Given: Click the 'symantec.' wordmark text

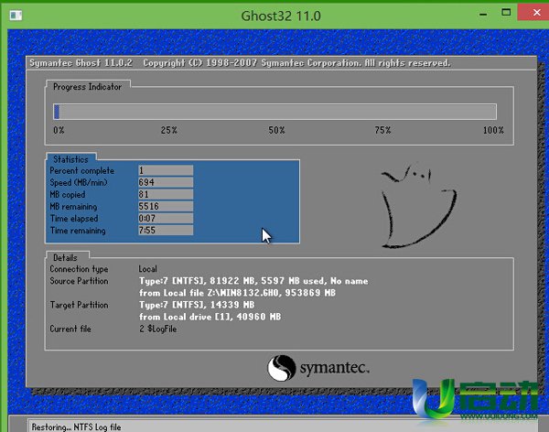Looking at the screenshot, I should 334,368.
